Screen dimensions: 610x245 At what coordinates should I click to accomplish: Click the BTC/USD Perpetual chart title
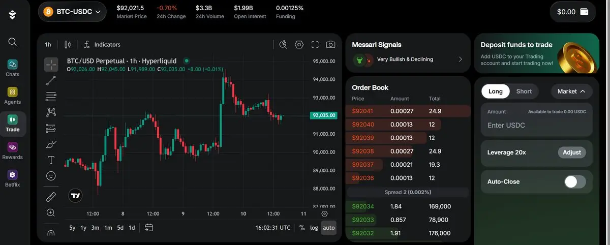(121, 60)
